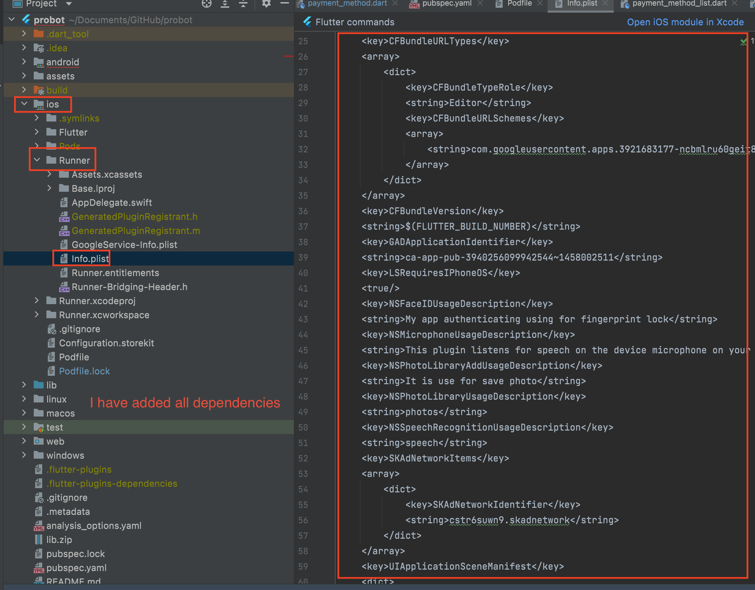This screenshot has height=590, width=755.
Task: Click Open iOS module in Xcode link
Action: click(685, 22)
